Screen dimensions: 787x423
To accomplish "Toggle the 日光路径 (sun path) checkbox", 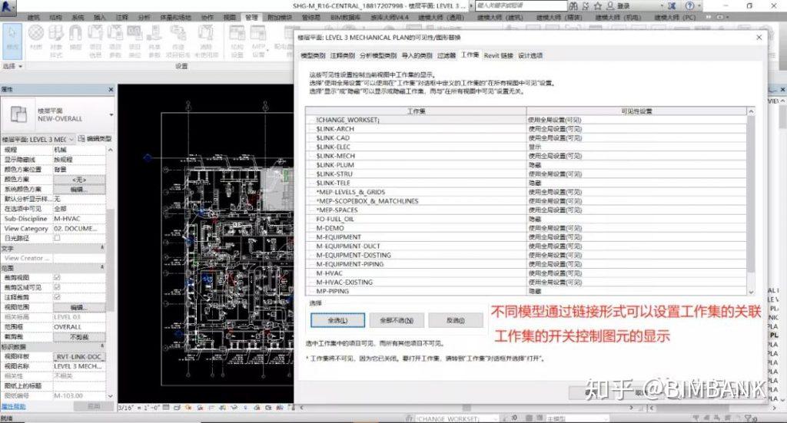I will pos(57,238).
